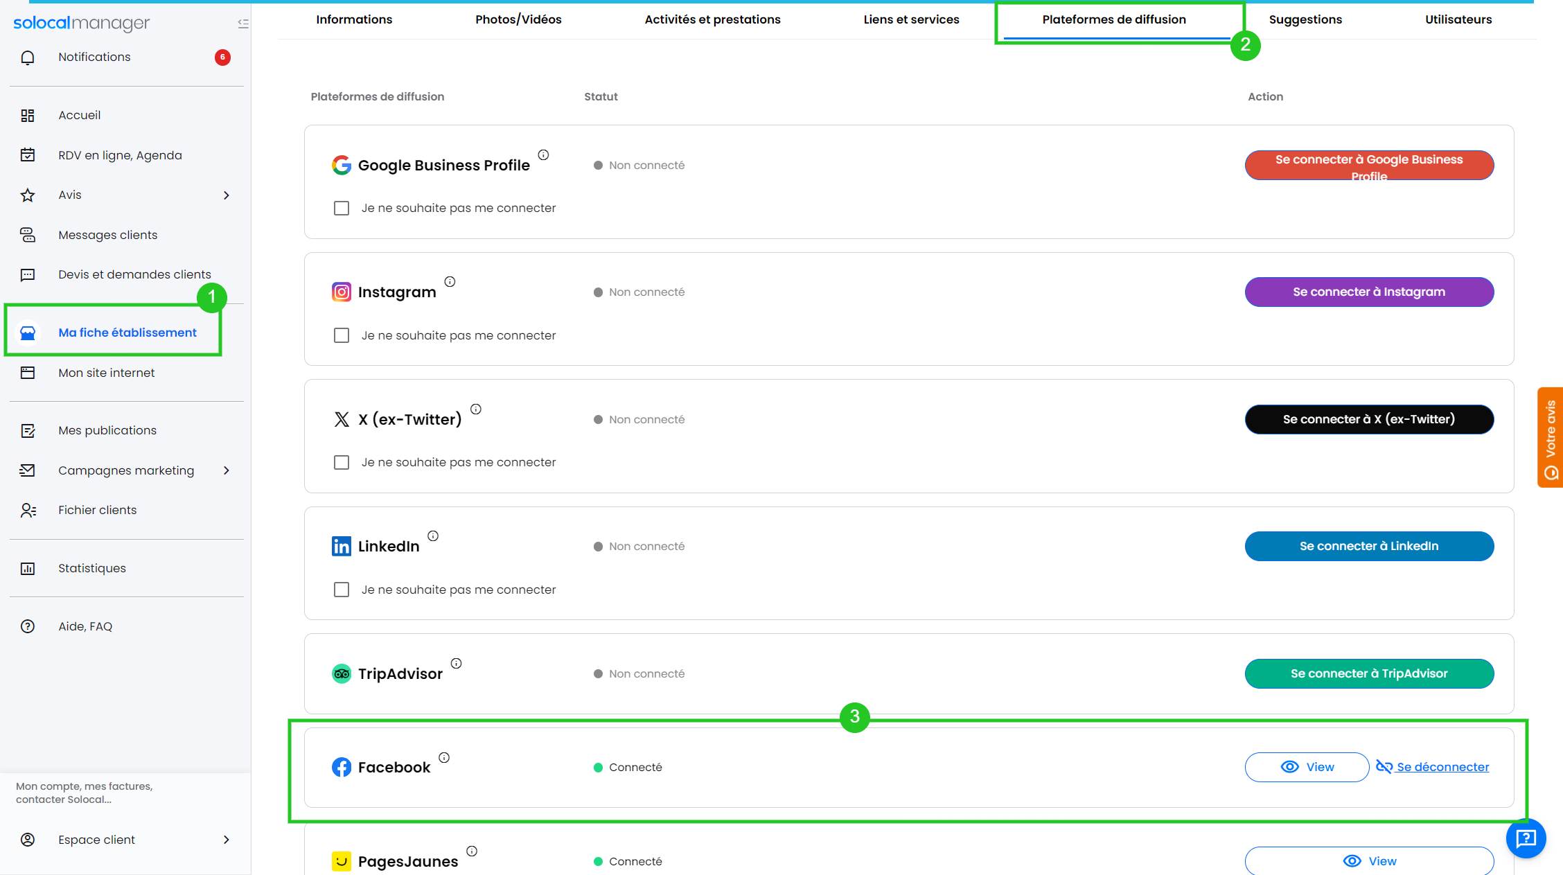Switch to the Informations tab
The image size is (1563, 875).
click(x=354, y=19)
